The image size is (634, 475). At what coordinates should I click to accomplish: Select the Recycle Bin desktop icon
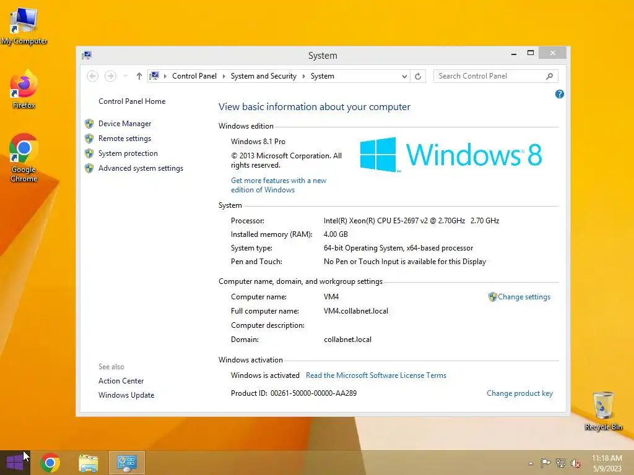(603, 411)
